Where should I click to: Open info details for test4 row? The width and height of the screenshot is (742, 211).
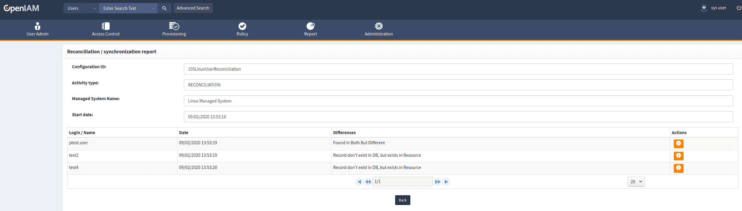(x=678, y=168)
